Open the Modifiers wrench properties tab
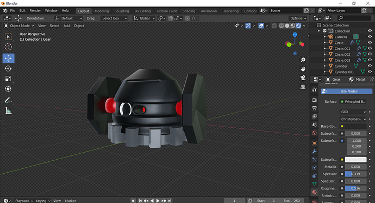The width and height of the screenshot is (375, 203). pos(315,151)
